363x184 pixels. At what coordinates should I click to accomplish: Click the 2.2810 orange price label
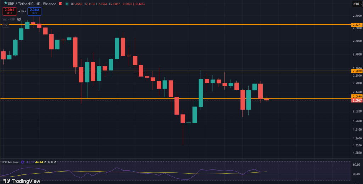(x=357, y=71)
